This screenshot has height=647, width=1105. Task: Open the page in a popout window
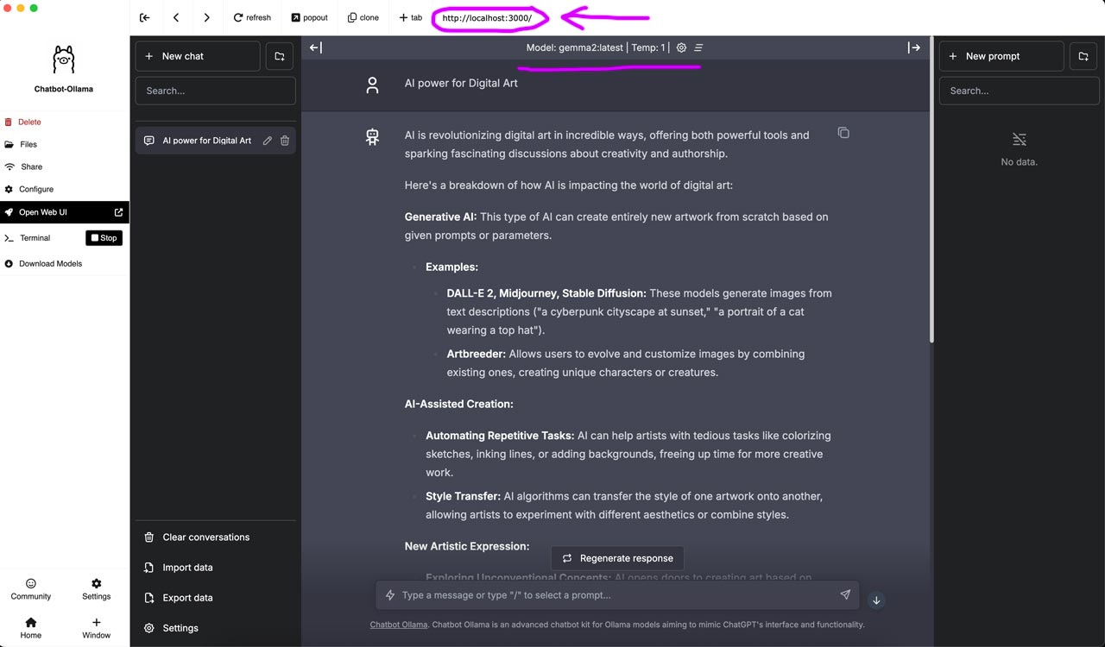coord(309,17)
